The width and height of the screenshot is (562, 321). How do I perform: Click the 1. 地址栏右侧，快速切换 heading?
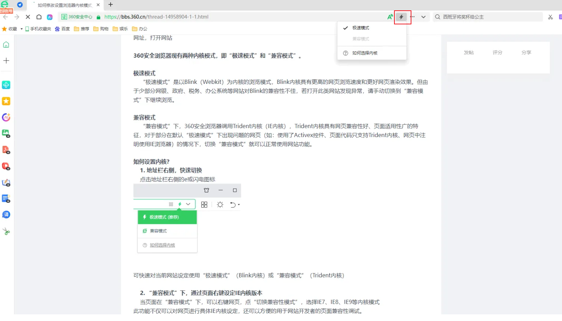171,170
